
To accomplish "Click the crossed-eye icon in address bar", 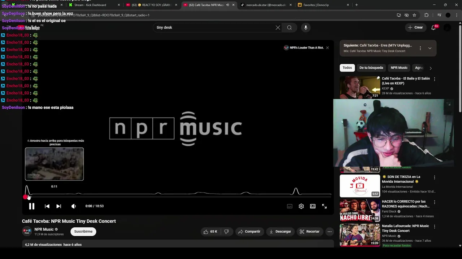I will [x=406, y=15].
